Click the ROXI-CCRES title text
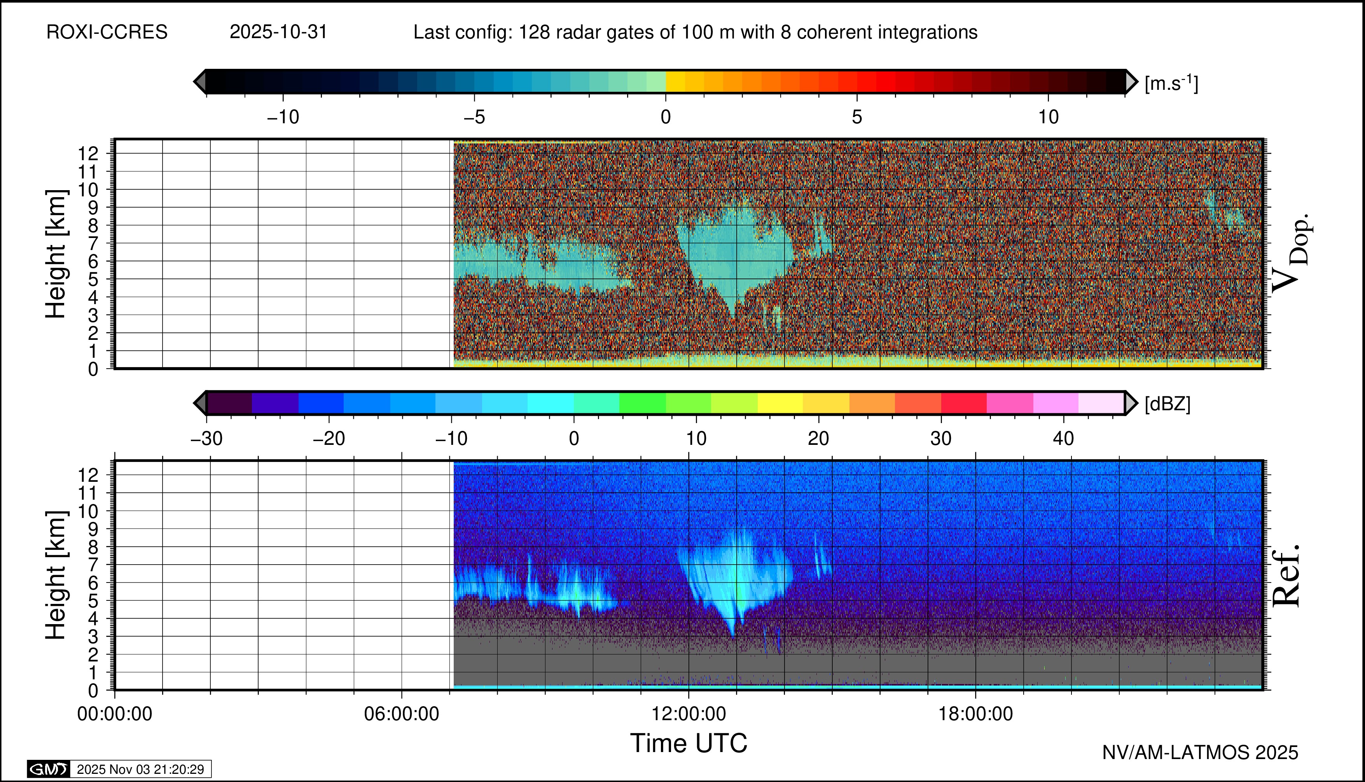Image resolution: width=1365 pixels, height=782 pixels. coord(107,32)
